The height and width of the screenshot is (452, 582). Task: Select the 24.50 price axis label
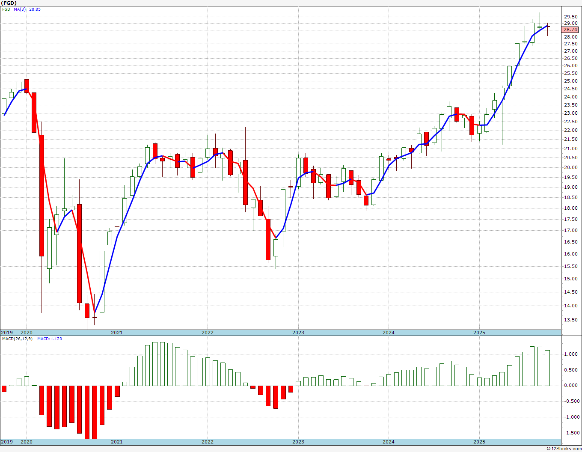(570, 89)
